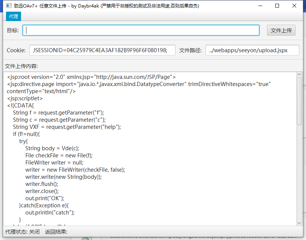Click the 文件上传 button
The image size is (306, 240).
tap(281, 30)
